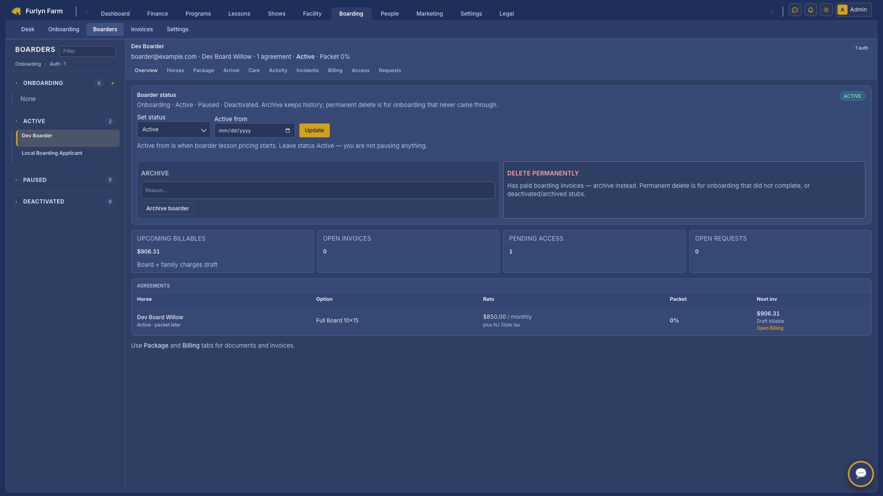Viewport: 883px width, 496px height.
Task: Expand the PAUSED section
Action: [x=16, y=180]
